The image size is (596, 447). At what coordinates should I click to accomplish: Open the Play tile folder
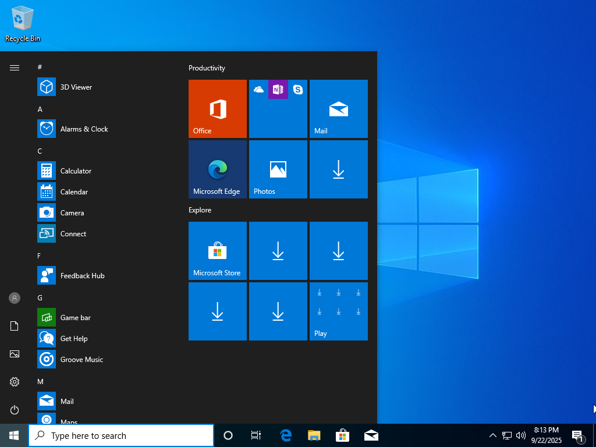click(x=339, y=311)
